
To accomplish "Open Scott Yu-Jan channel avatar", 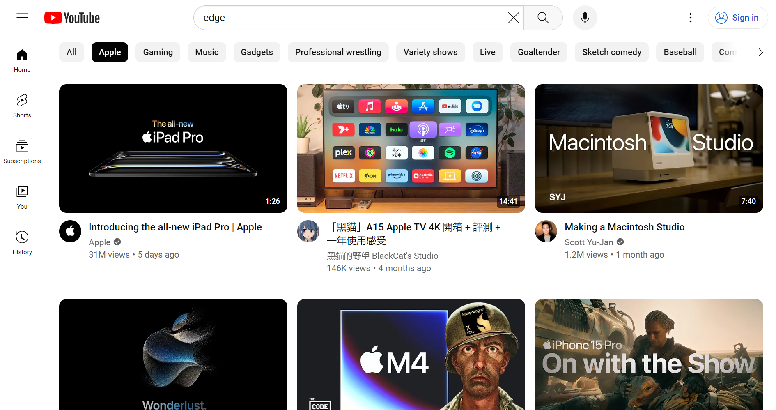I will pos(546,231).
